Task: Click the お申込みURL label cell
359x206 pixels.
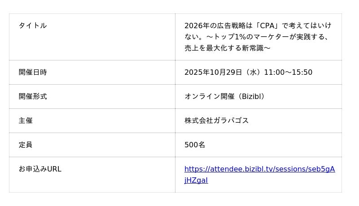Action: (40, 169)
